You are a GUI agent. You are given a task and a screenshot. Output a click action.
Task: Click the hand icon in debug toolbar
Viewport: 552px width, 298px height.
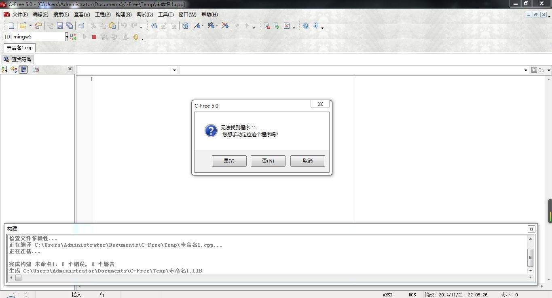click(x=135, y=37)
